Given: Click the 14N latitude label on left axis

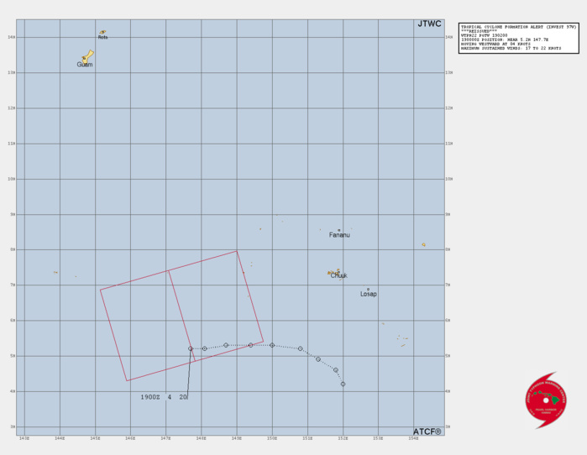Looking at the screenshot, I should (9, 37).
